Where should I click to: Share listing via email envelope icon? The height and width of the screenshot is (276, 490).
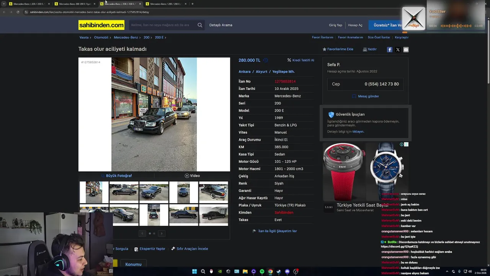pos(406,49)
